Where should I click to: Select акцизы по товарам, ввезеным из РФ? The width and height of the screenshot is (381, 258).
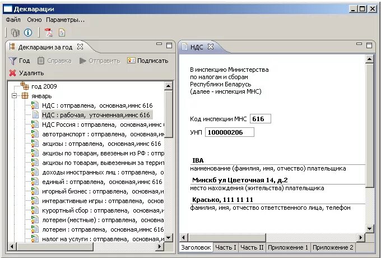103,153
